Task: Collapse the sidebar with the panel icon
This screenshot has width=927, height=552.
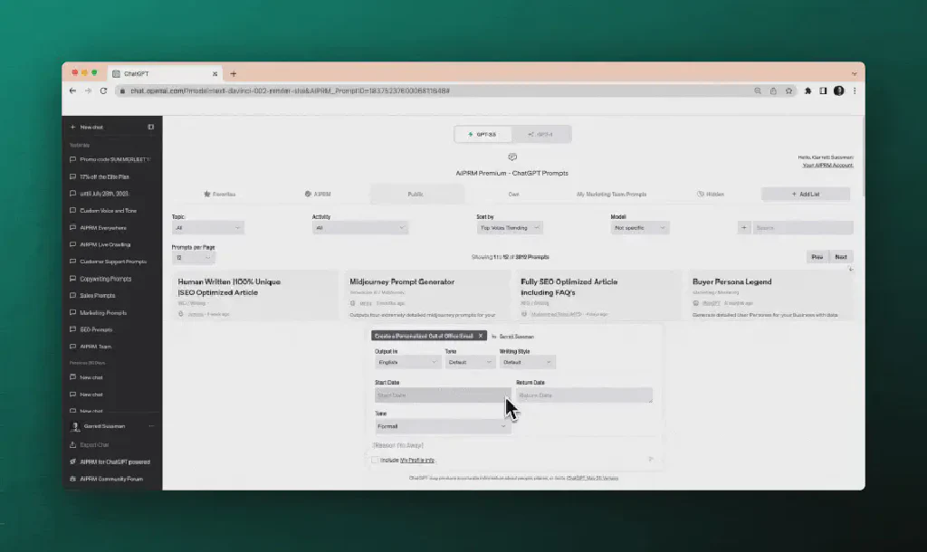Action: [x=151, y=127]
